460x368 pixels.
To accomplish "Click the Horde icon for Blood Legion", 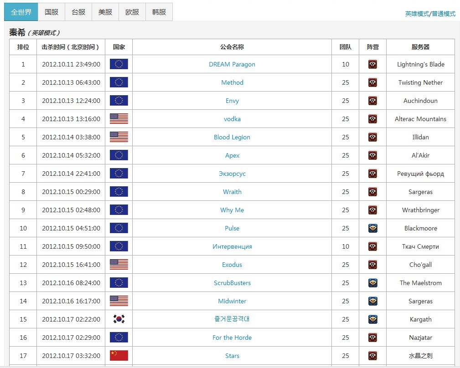I will [x=372, y=137].
